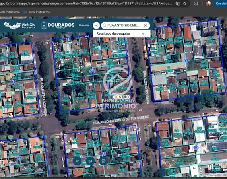Click the WebGis Dourados logo

point(19,25)
